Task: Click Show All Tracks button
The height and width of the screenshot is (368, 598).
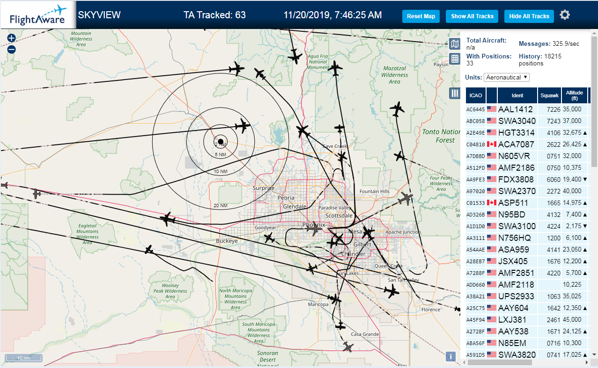Action: pos(472,16)
